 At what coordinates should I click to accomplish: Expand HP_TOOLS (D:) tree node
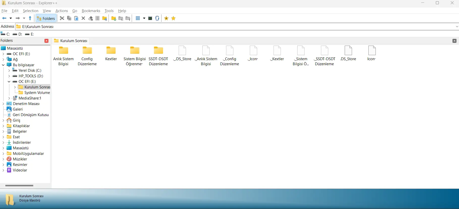tap(9, 76)
